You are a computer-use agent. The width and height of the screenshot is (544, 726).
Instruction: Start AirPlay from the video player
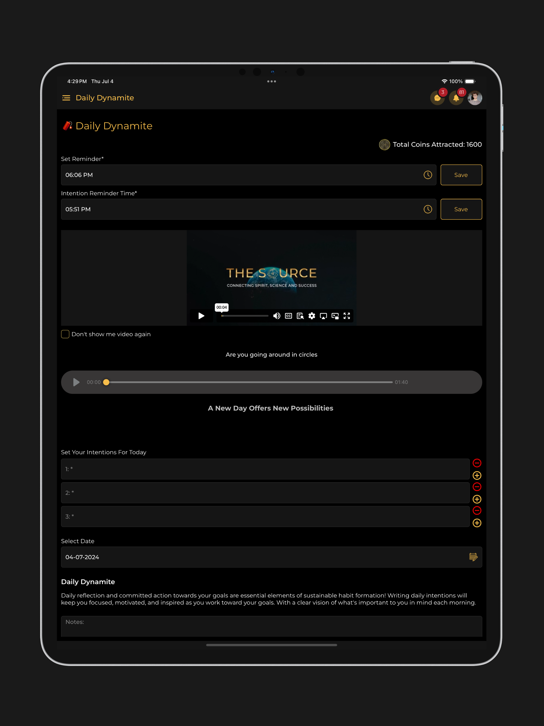(324, 316)
